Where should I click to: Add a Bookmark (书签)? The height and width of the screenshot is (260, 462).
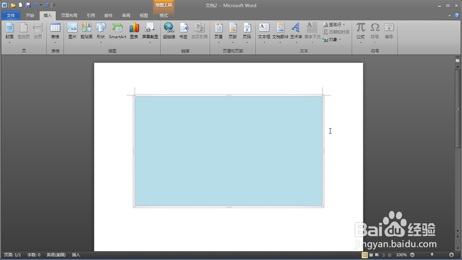tap(183, 31)
